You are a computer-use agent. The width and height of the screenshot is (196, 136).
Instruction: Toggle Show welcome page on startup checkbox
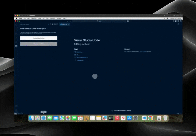(x=112, y=110)
